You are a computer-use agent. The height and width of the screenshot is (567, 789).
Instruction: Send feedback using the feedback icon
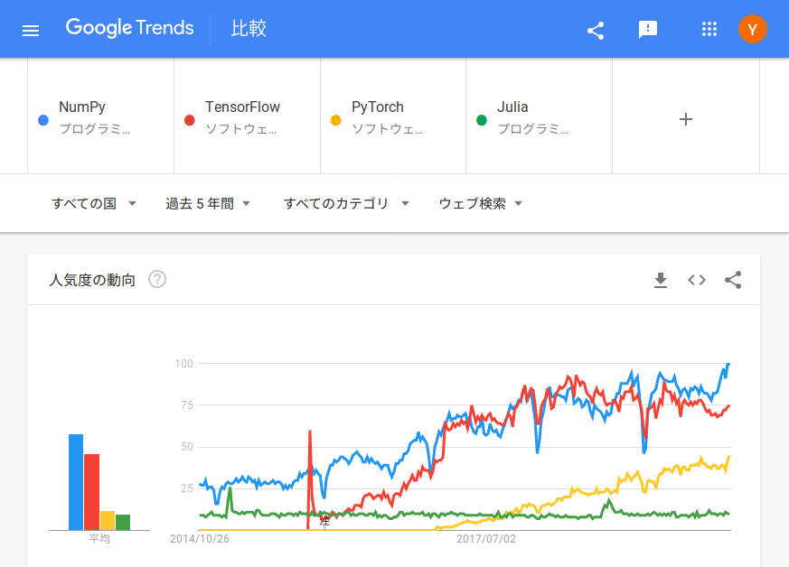pyautogui.click(x=647, y=29)
